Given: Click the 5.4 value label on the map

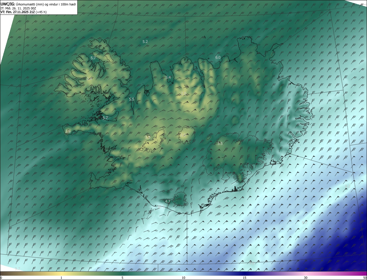Looking at the screenshot, I should (168, 77).
